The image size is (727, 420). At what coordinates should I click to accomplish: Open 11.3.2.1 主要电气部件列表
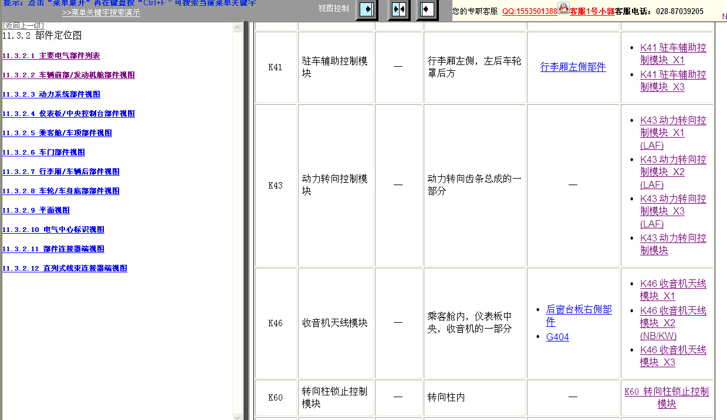(51, 56)
